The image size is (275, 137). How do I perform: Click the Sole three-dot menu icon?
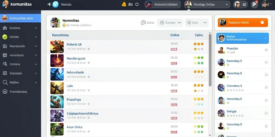click(x=205, y=23)
